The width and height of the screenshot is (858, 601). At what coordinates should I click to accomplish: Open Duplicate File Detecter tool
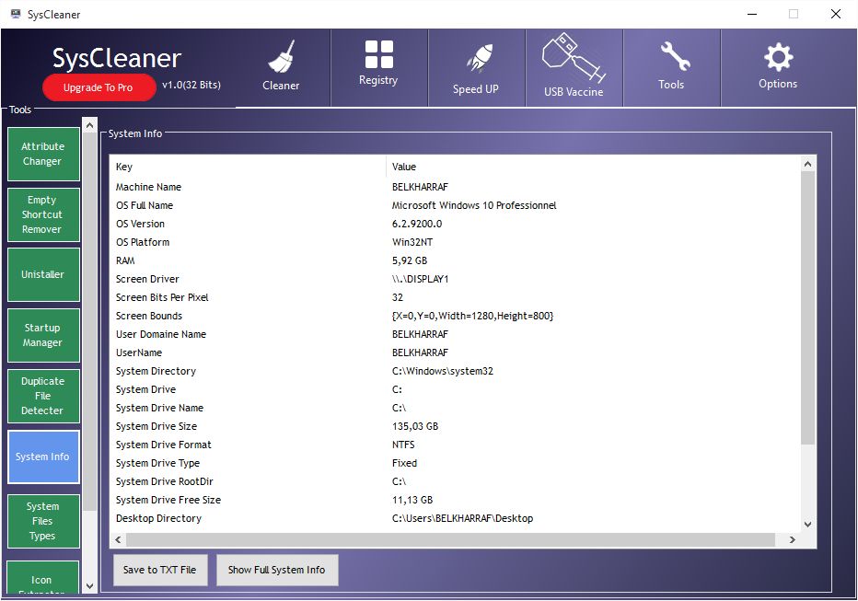[x=43, y=396]
